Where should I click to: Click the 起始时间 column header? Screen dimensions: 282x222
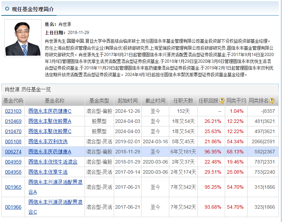click(x=127, y=100)
